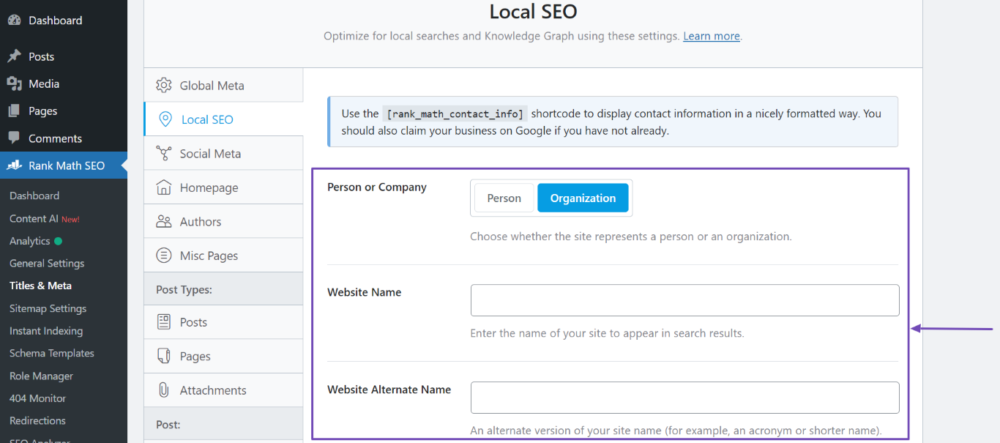Click the Person or Company label
Screen dimensions: 1000x443
pyautogui.click(x=377, y=187)
